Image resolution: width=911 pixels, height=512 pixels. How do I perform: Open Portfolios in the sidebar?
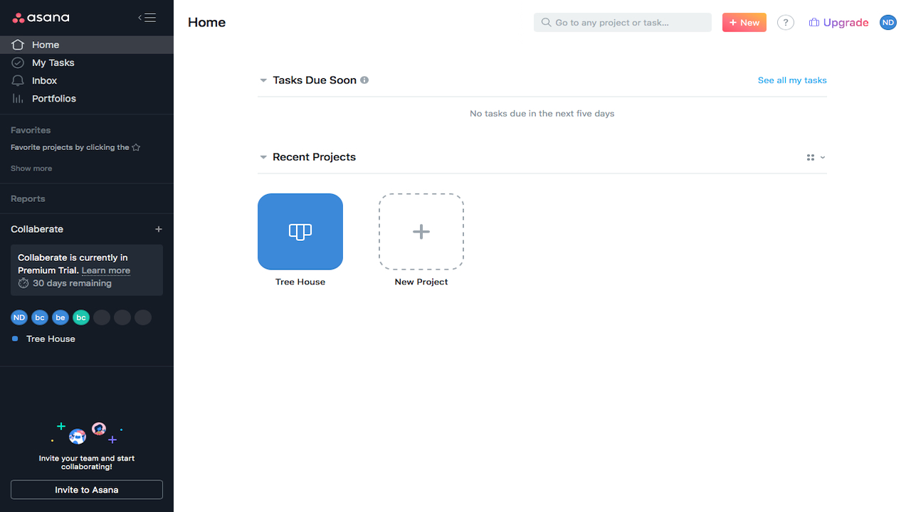tap(87, 98)
